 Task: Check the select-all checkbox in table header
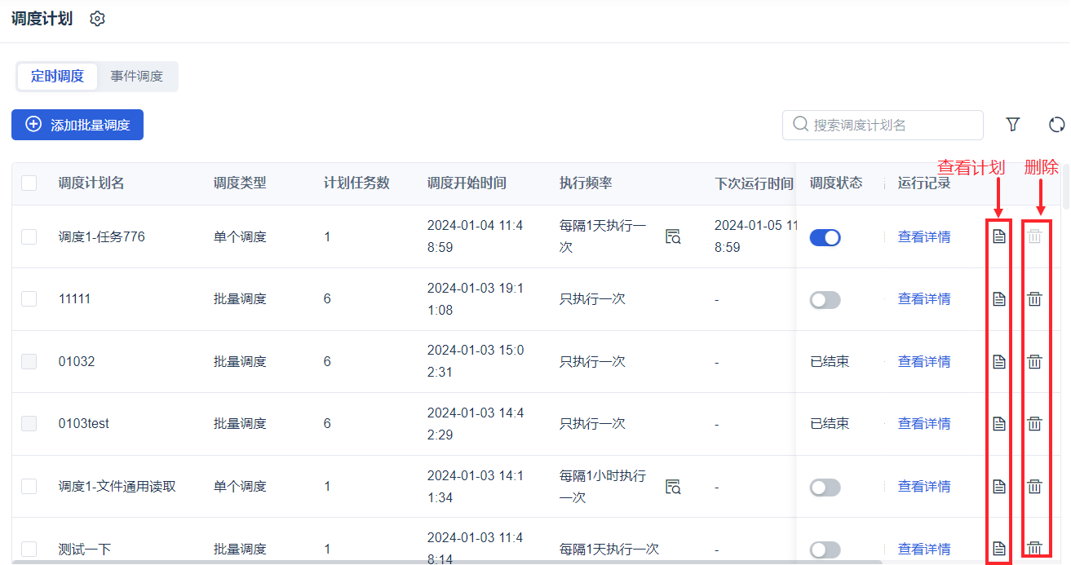coord(29,183)
